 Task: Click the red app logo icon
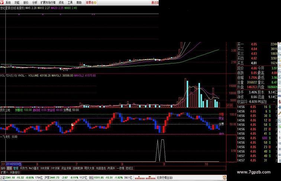pyautogui.click(x=1, y=2)
